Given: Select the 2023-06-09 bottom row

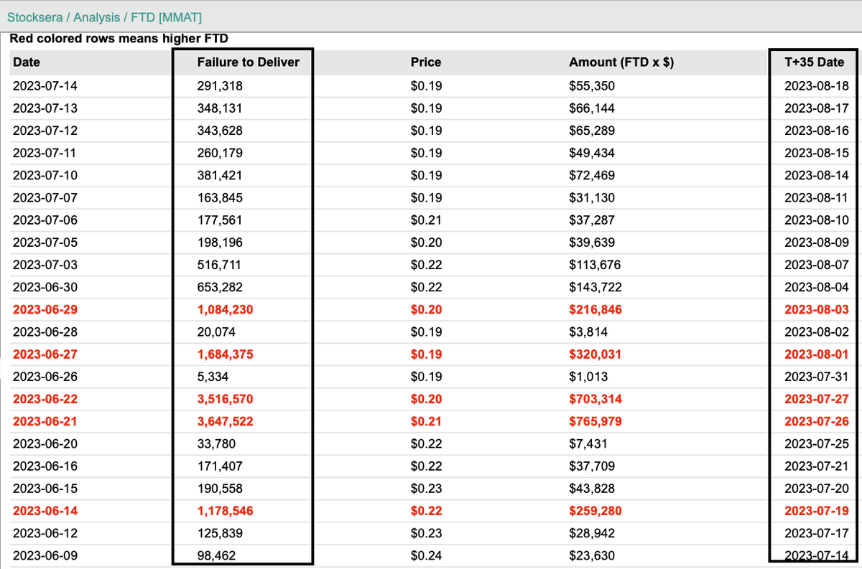Looking at the screenshot, I should [41, 555].
